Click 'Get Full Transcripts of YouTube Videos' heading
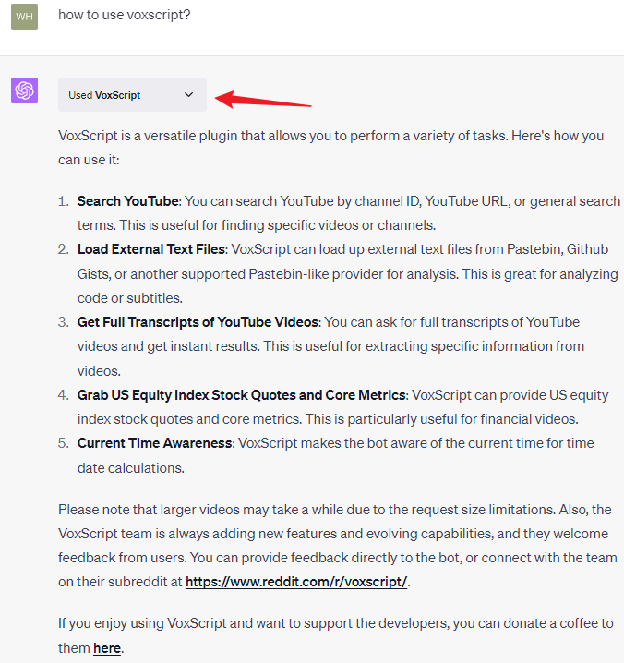 point(198,322)
